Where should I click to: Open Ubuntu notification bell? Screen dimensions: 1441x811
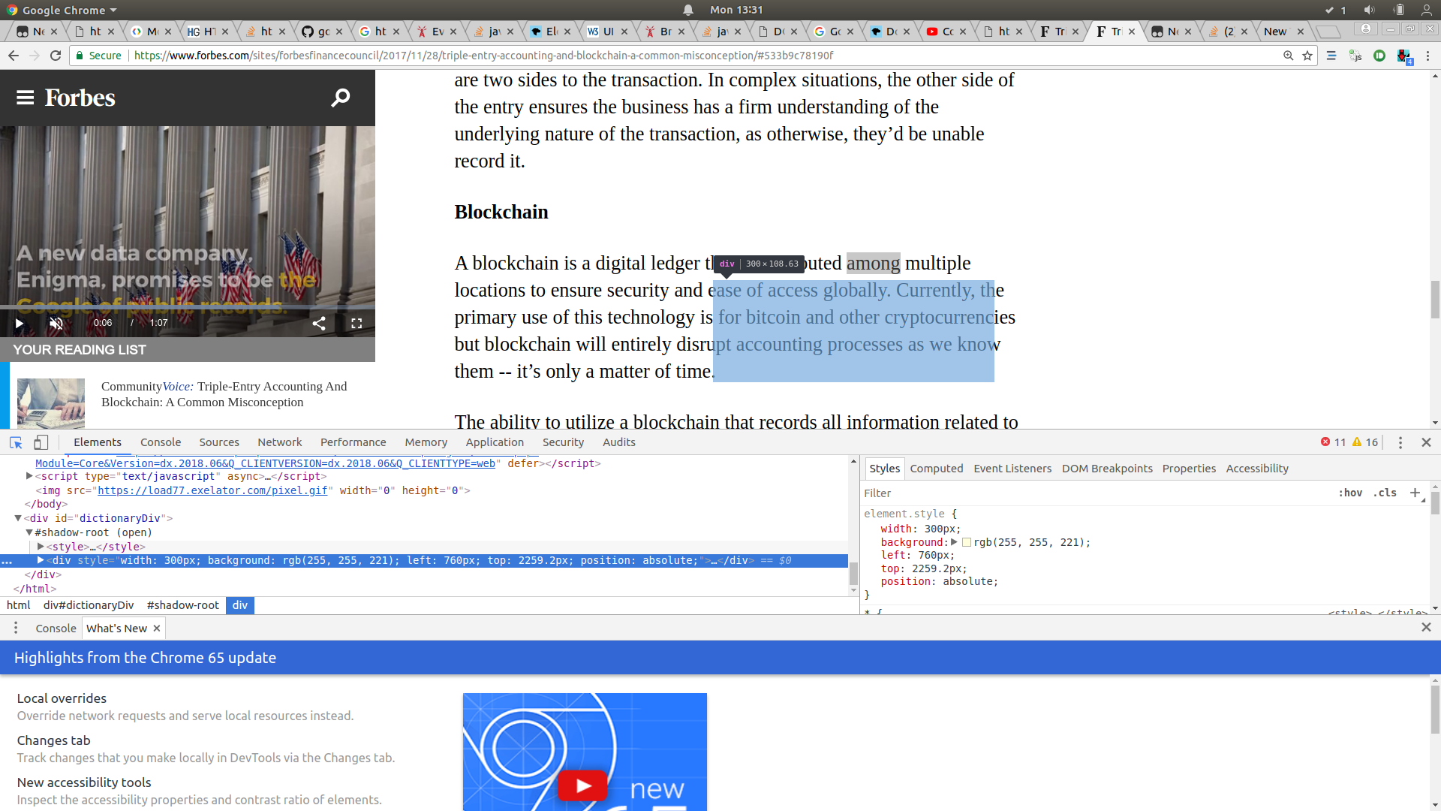(x=687, y=10)
